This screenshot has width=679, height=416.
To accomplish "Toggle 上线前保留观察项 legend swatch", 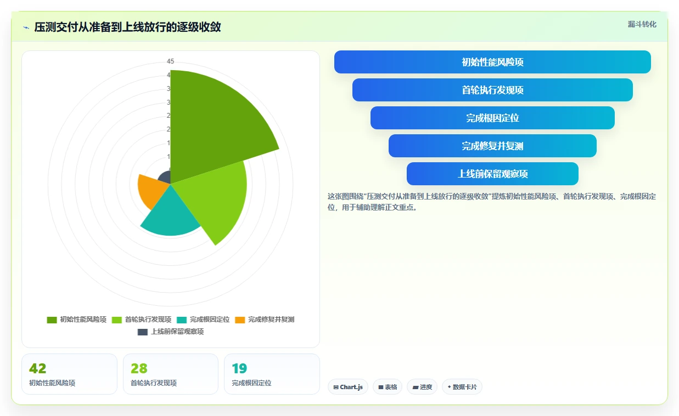I will [143, 332].
